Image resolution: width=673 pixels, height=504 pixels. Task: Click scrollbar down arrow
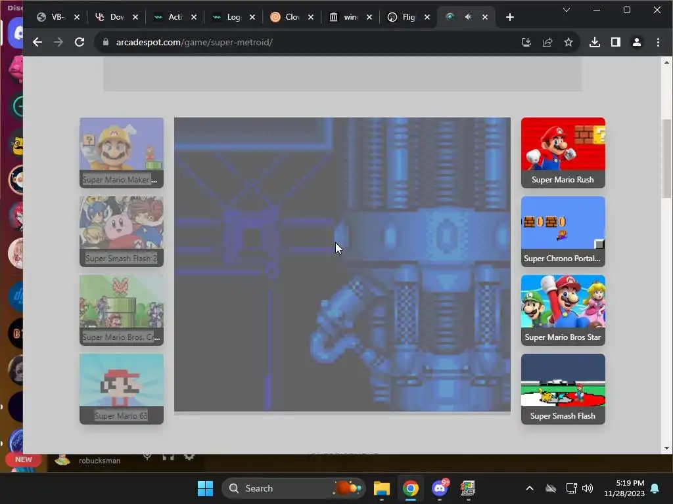point(666,448)
